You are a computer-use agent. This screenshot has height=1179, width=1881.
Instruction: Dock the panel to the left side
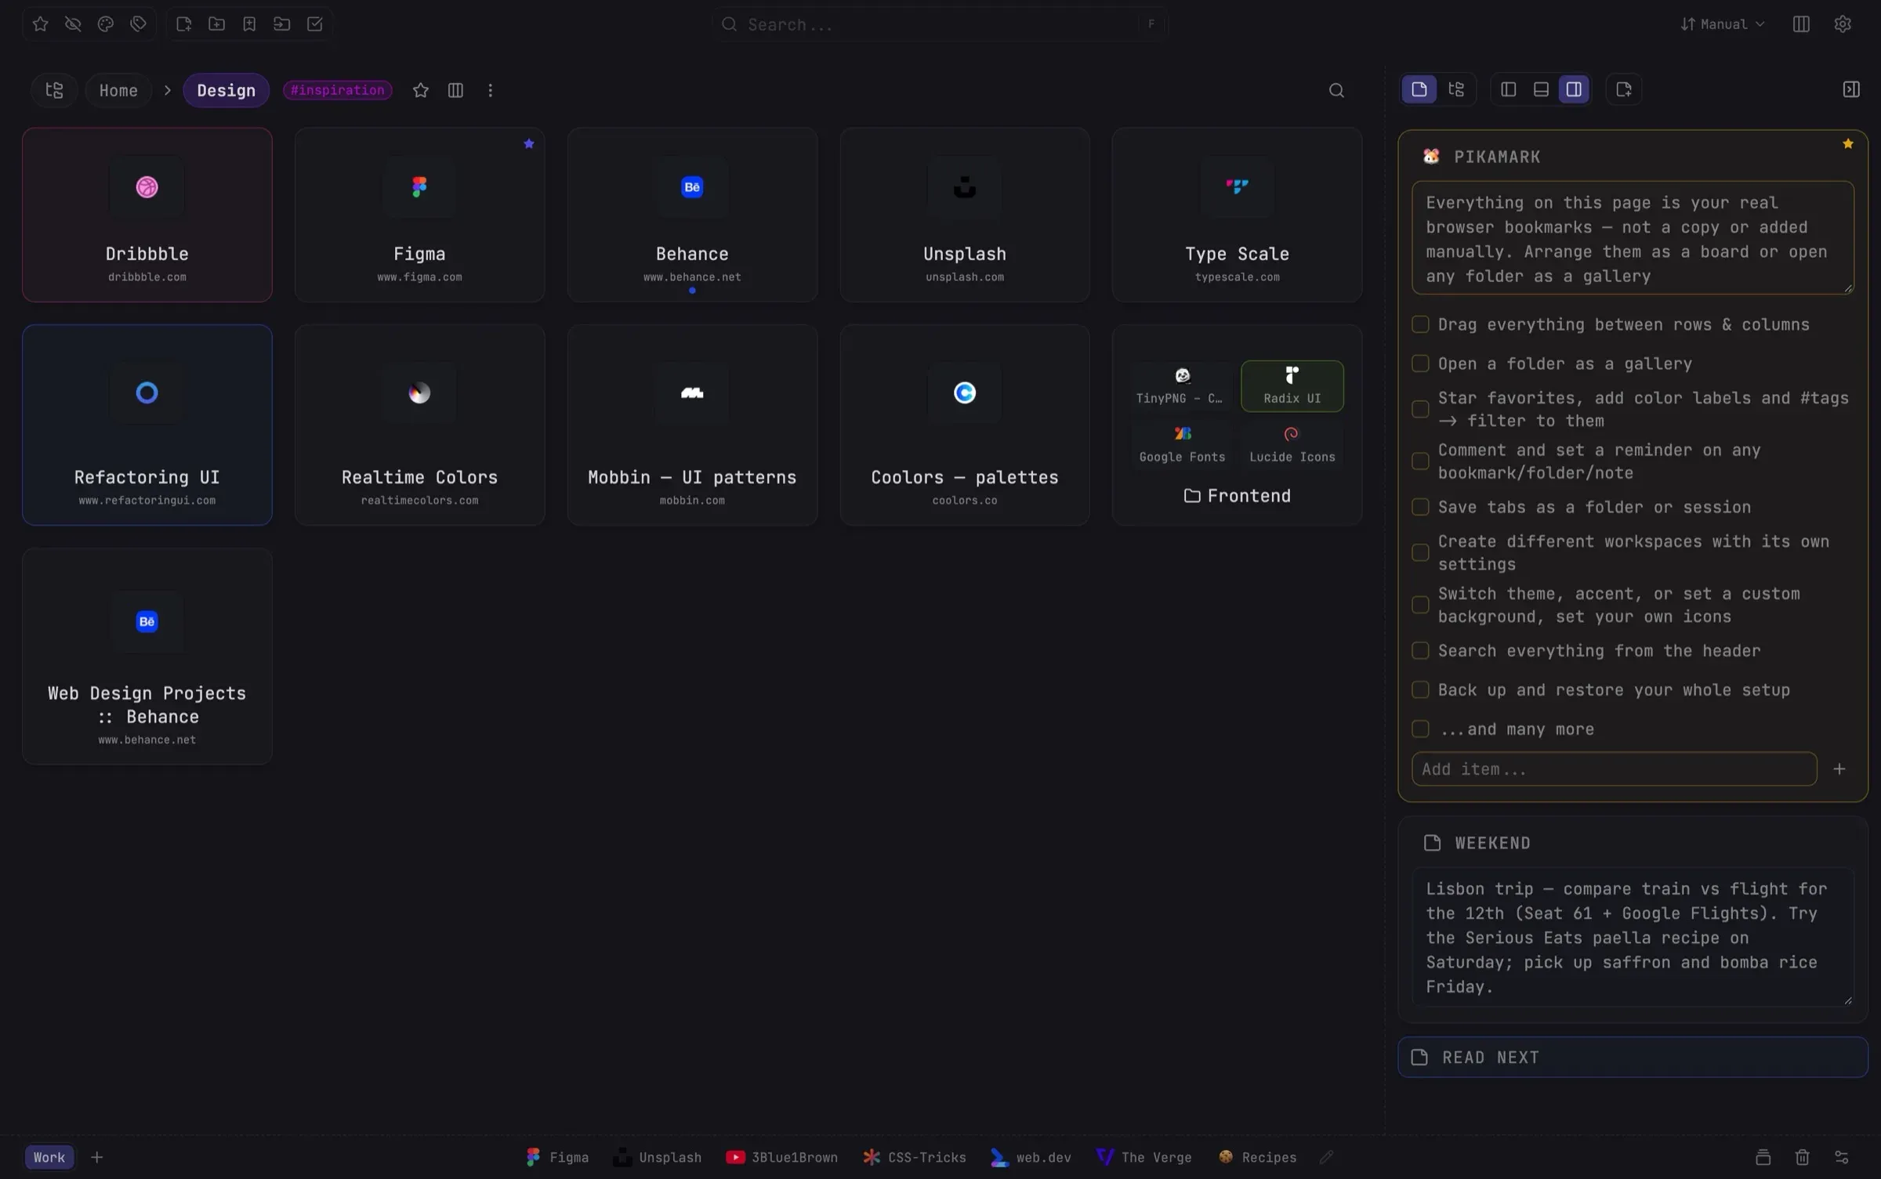pyautogui.click(x=1508, y=89)
